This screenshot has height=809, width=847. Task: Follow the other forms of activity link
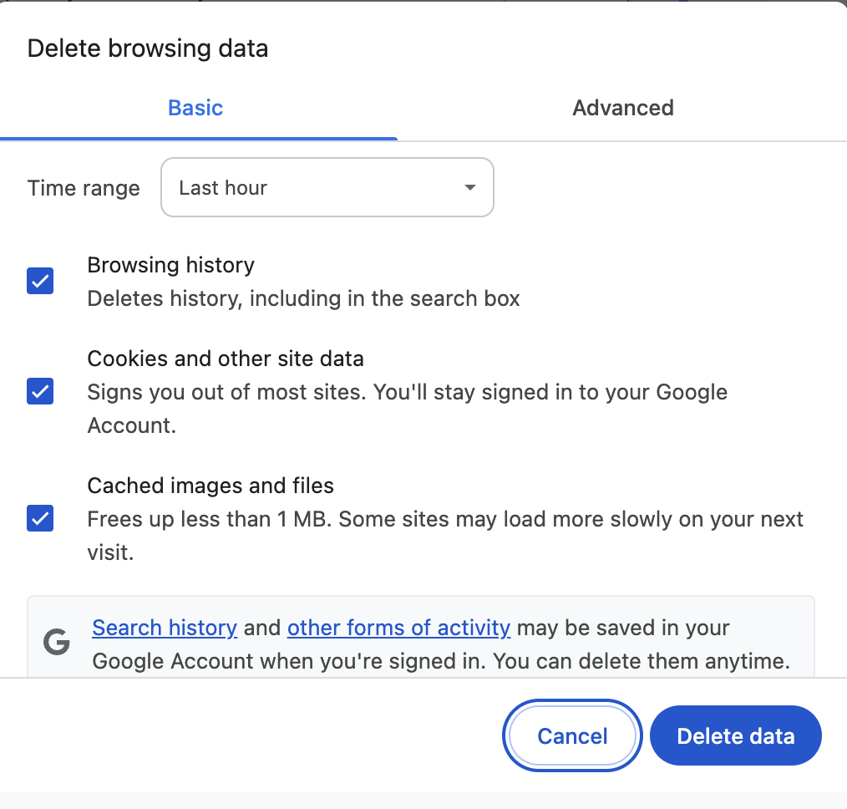[398, 628]
